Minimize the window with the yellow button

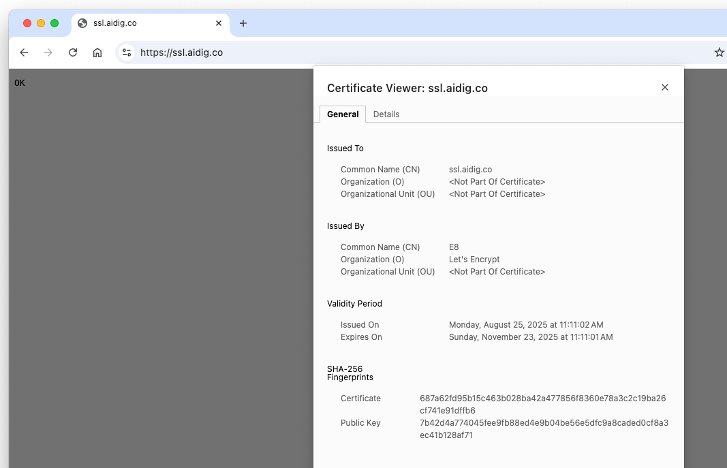click(x=40, y=22)
